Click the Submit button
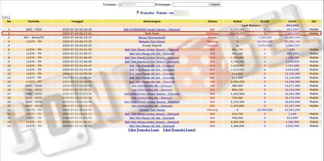 tap(215, 4)
